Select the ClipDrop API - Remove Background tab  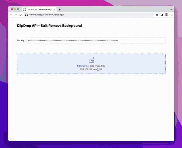39,10
